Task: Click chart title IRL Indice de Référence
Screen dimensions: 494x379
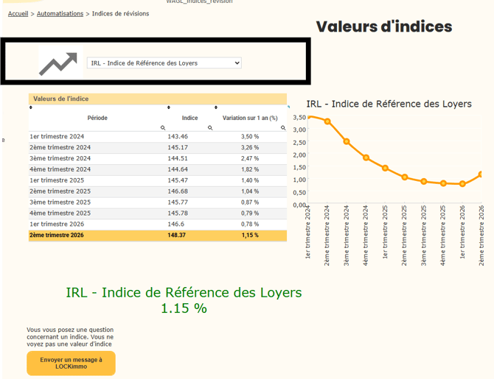Action: tap(389, 104)
